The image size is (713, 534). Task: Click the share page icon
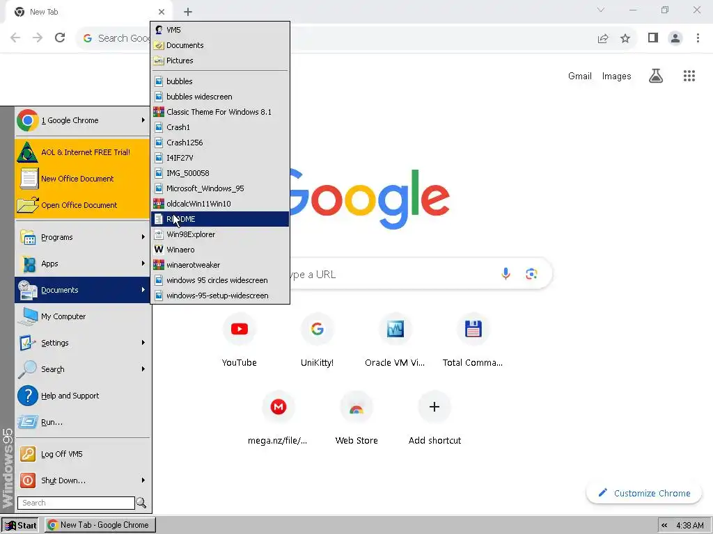tap(603, 38)
